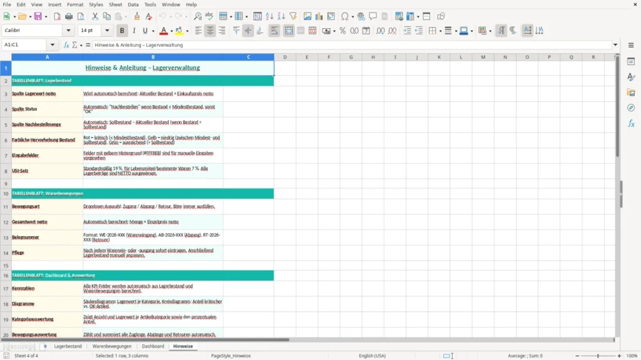The image size is (641, 360).
Task: Open Find and Replace
Action: [197, 16]
